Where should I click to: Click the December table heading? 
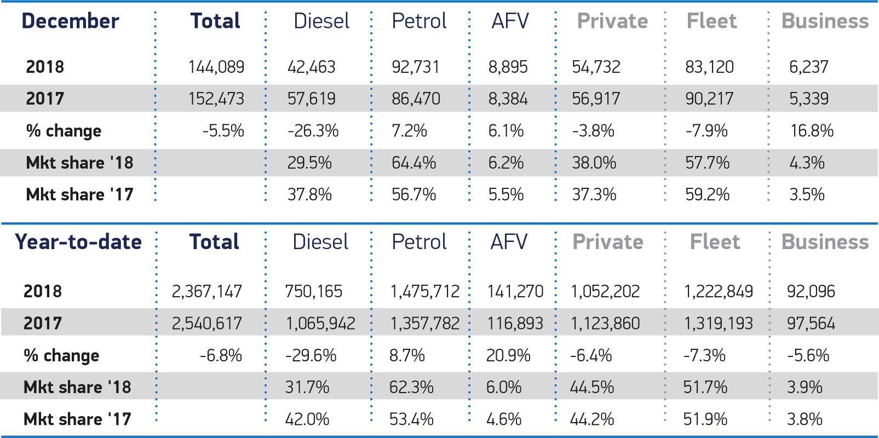70,21
